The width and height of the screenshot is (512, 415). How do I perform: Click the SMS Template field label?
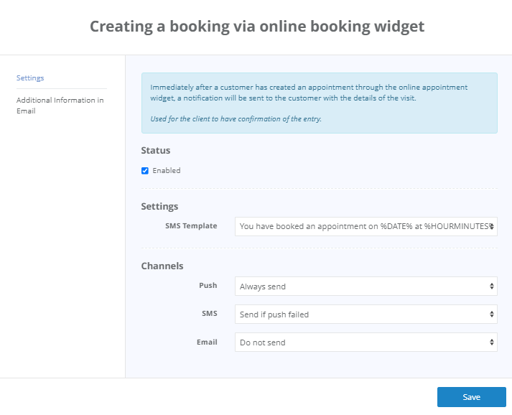191,225
